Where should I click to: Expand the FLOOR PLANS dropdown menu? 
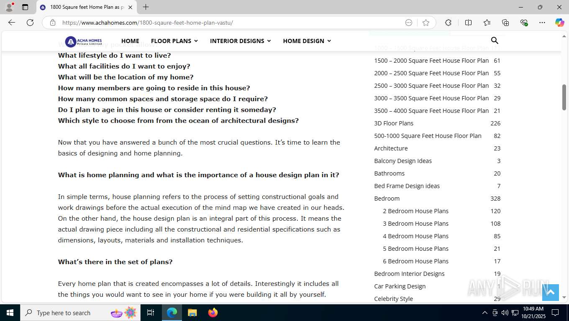174,41
